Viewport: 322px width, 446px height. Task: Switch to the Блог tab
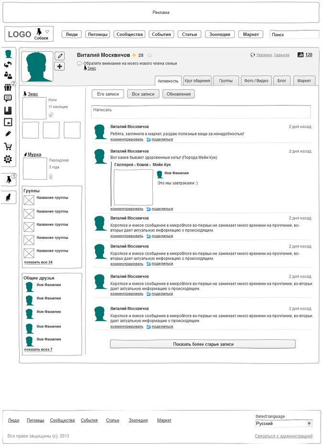point(282,81)
